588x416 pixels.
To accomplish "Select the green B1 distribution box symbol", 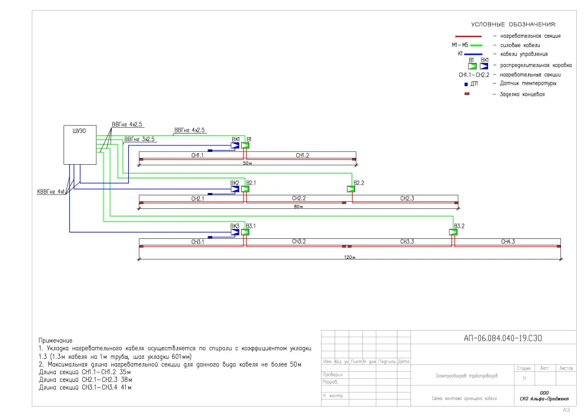I will point(245,145).
